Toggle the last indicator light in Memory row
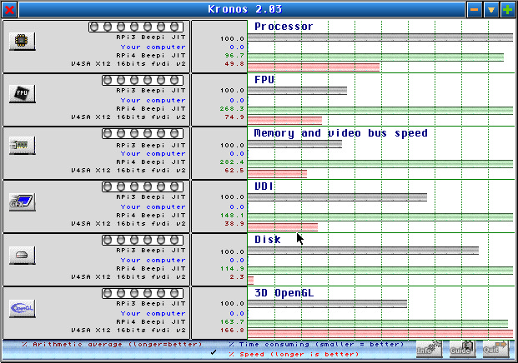518x363 pixels. coord(174,133)
